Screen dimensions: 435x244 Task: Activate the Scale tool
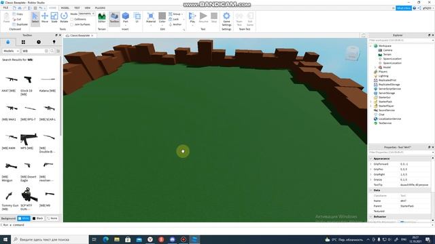pos(54,18)
